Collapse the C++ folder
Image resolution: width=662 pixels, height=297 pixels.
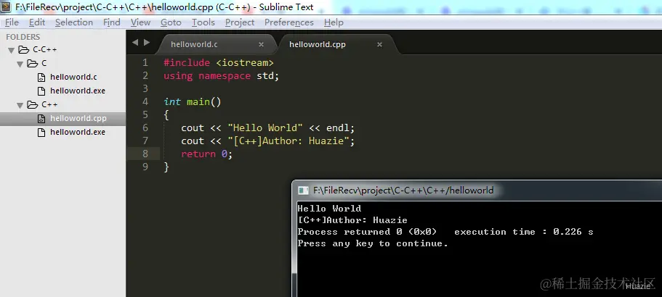pyautogui.click(x=20, y=106)
